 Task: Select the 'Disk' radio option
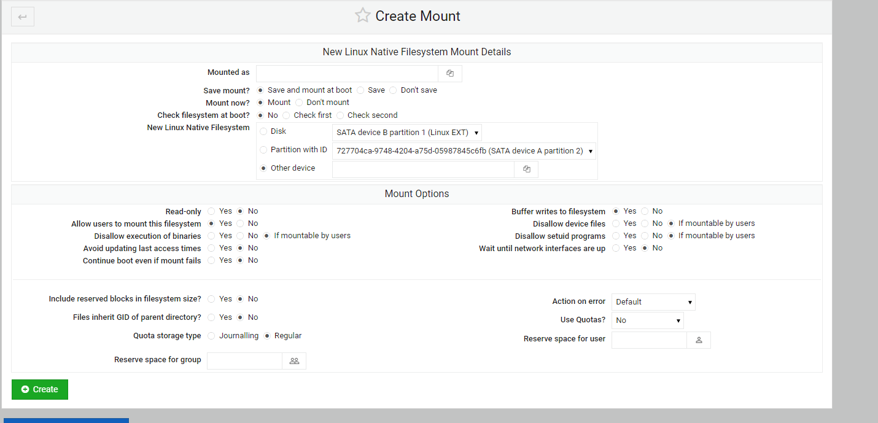[x=264, y=131]
